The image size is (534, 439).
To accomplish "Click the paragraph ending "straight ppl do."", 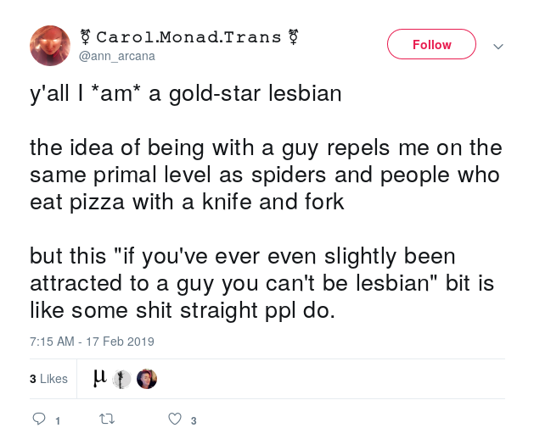I will (261, 283).
